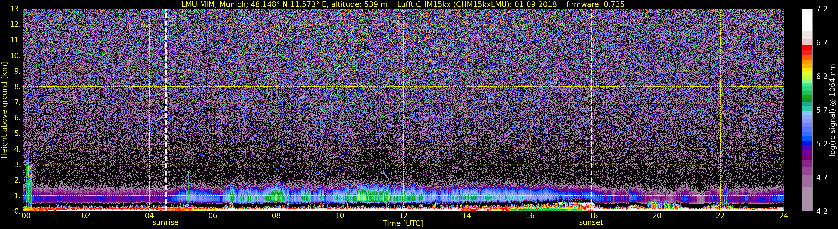Click the 'sunset' label below the axis
This screenshot has width=838, height=229.
point(591,223)
